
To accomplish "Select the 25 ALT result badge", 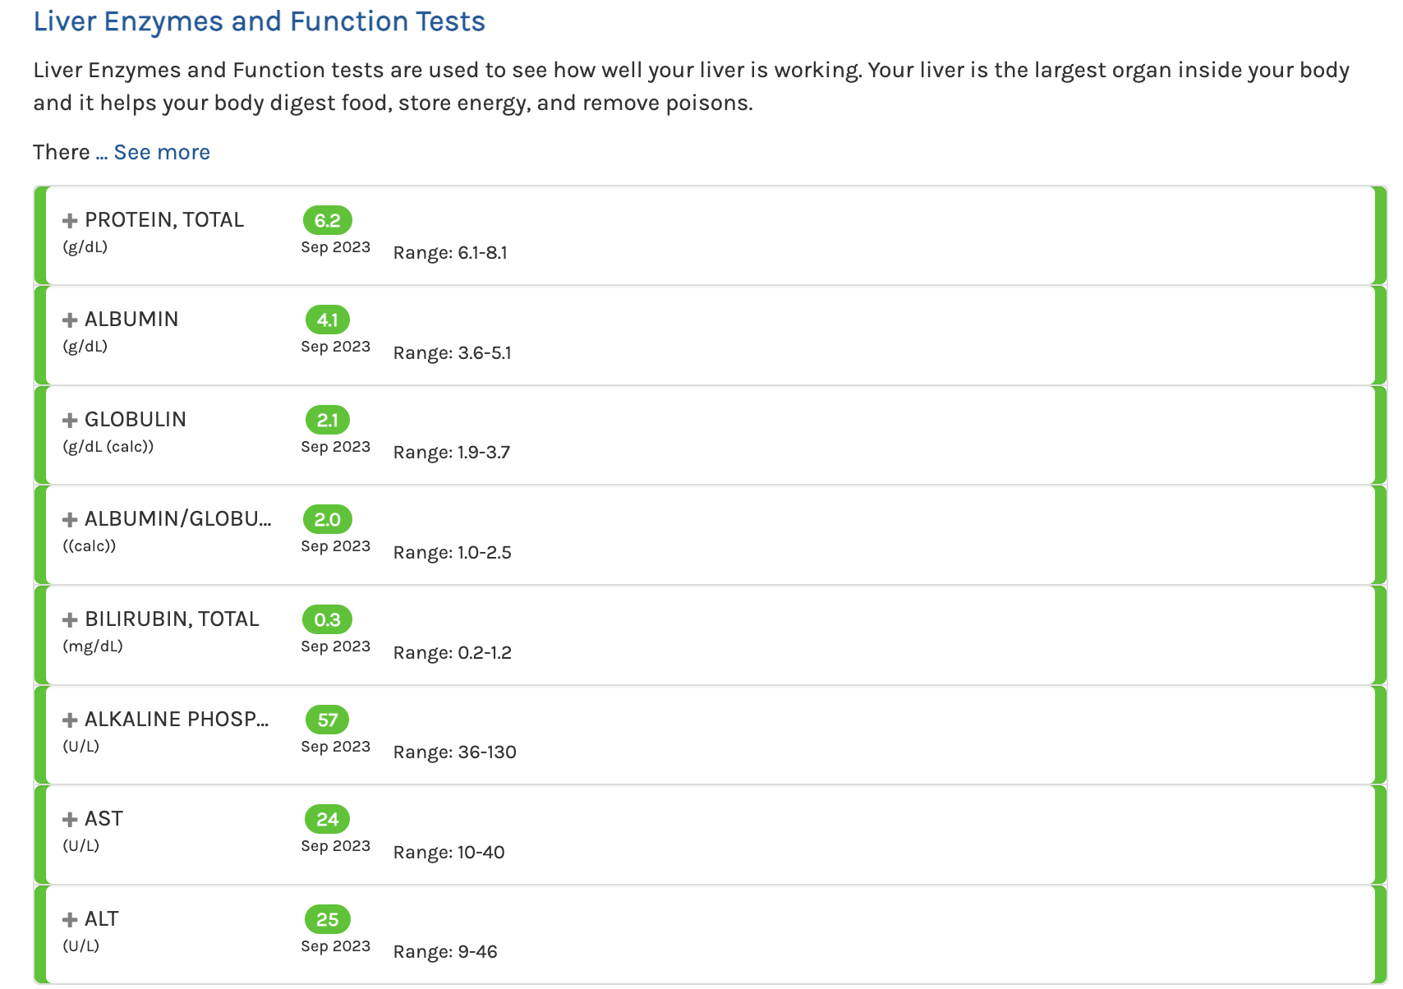I will point(328,919).
